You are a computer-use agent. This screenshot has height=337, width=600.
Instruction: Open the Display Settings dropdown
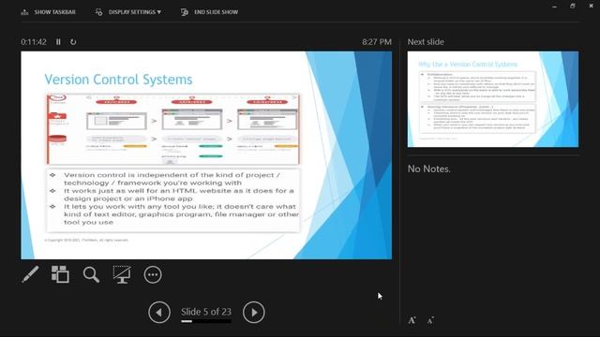click(x=128, y=12)
